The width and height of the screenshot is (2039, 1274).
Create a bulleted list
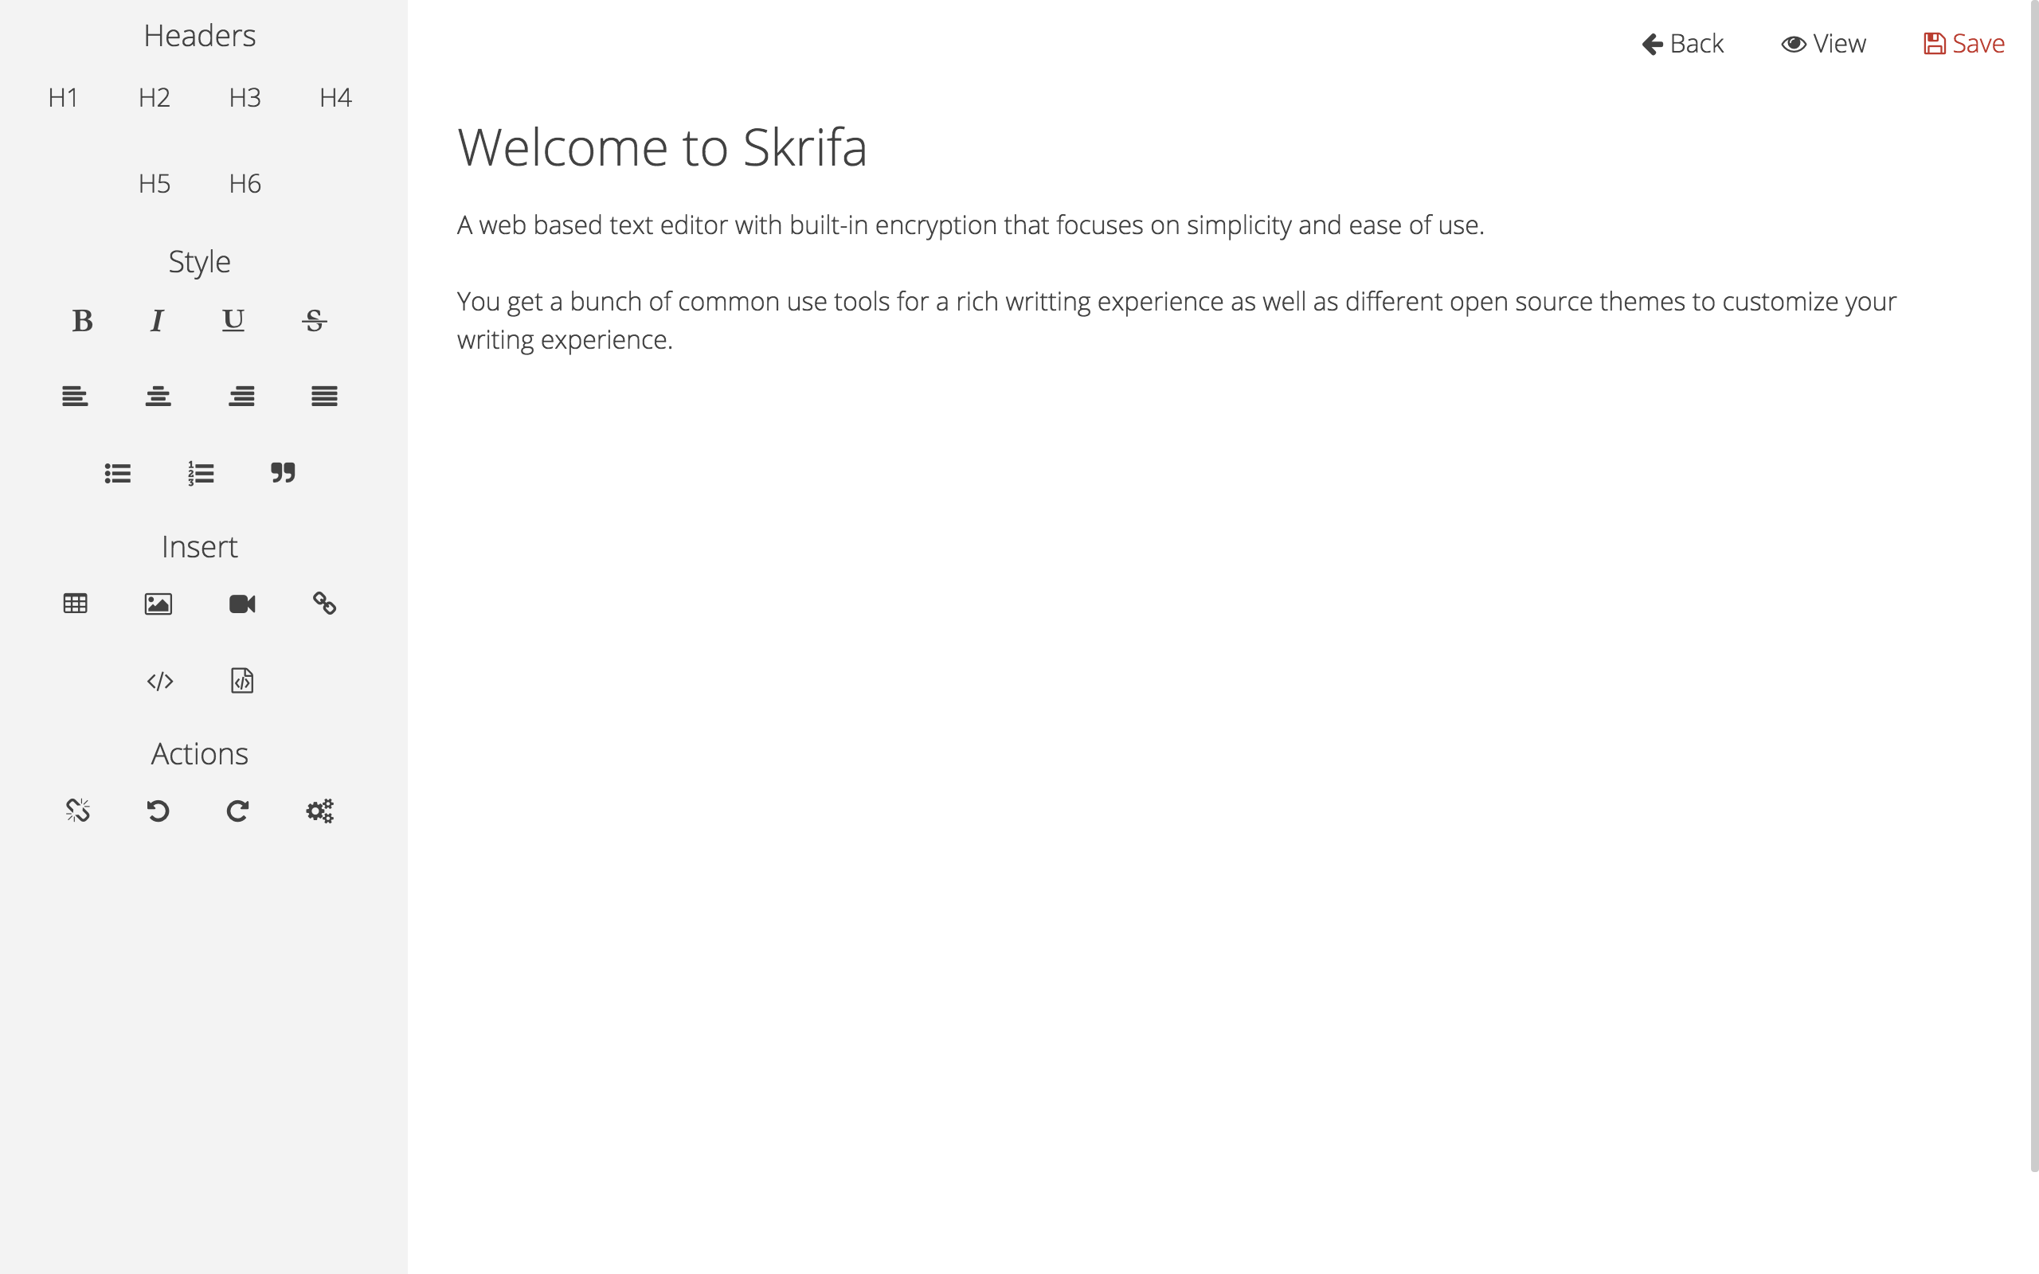click(x=117, y=473)
